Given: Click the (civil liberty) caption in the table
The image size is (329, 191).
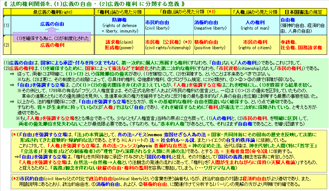Looking at the screenshot, I should pyautogui.click(x=157, y=28).
